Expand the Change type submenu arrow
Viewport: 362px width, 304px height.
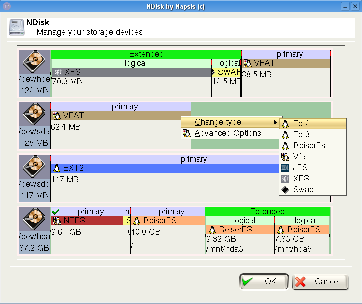275,122
